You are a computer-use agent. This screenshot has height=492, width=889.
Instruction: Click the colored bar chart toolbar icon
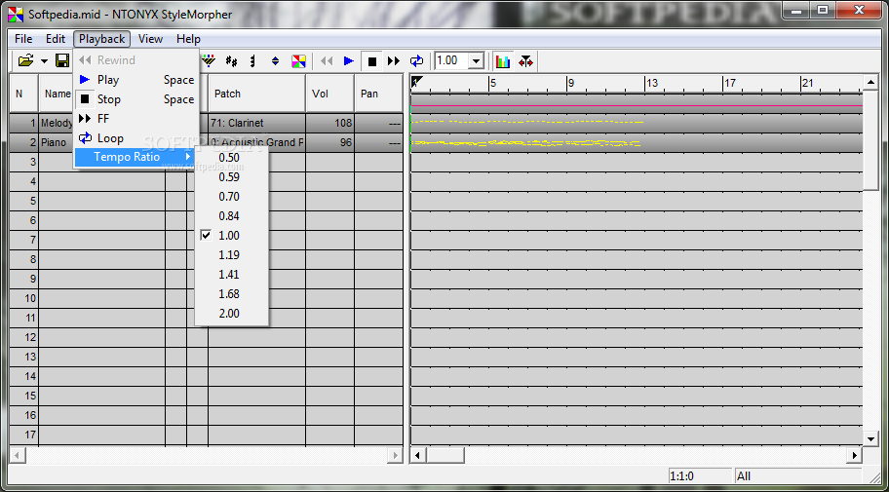click(503, 61)
